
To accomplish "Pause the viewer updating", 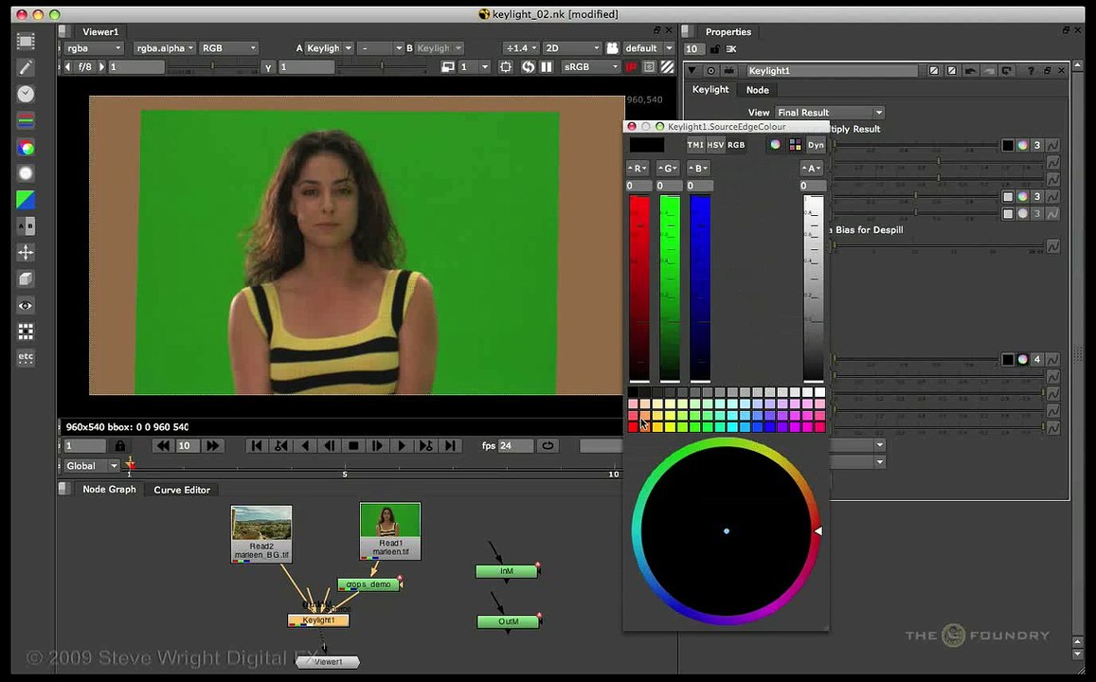I will click(x=547, y=67).
